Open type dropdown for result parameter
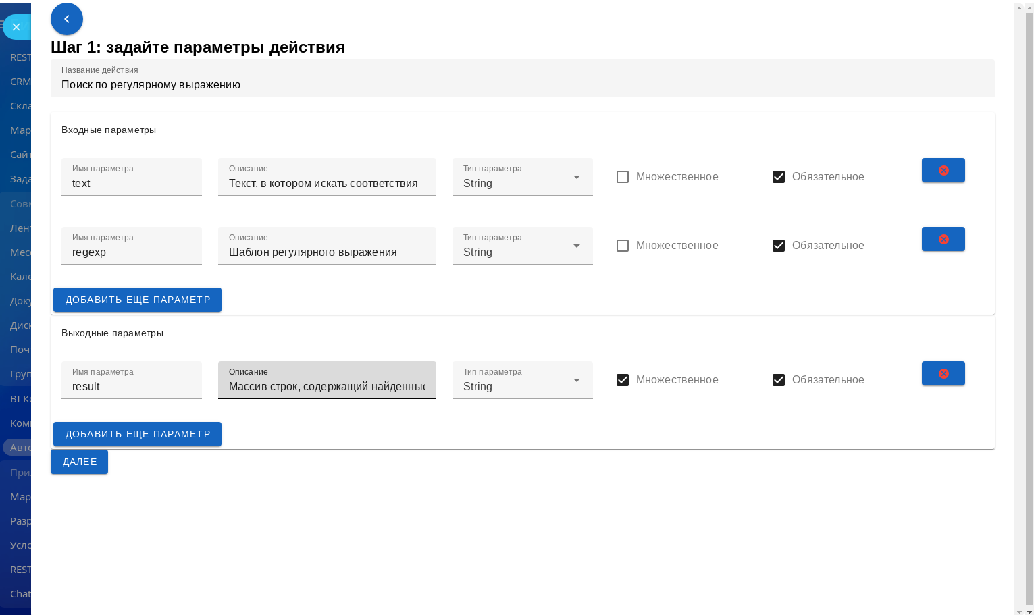The width and height of the screenshot is (1034, 615). (522, 381)
